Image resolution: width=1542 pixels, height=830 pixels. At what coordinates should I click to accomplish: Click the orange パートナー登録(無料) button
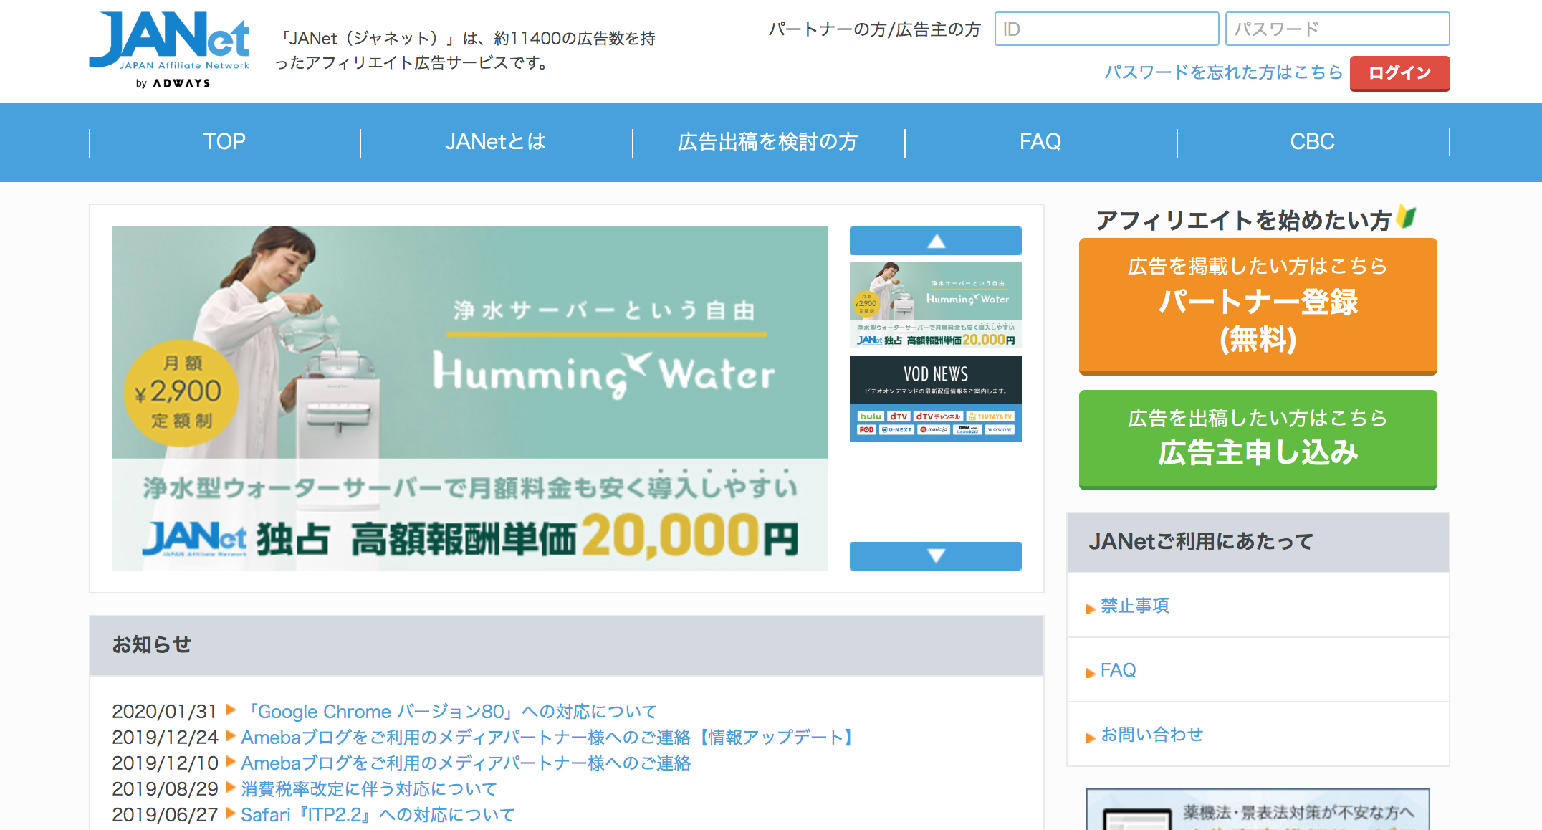click(1258, 306)
